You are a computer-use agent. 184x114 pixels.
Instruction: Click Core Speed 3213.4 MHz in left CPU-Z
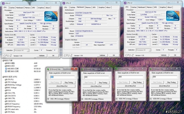click(21, 37)
